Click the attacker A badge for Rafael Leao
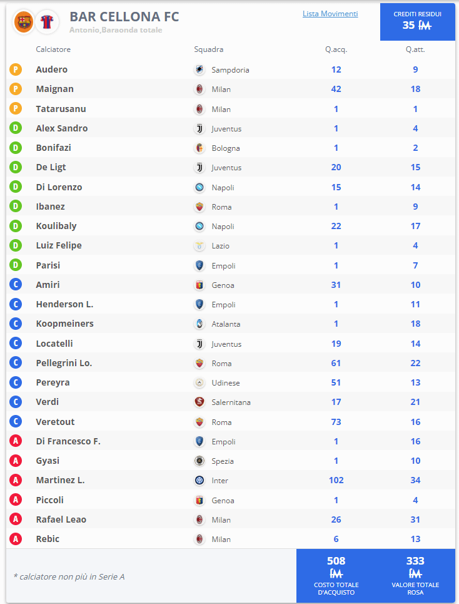The image size is (459, 604). click(x=16, y=520)
